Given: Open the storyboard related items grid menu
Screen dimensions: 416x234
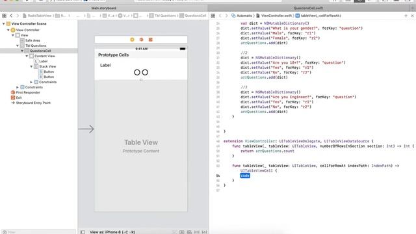Looking at the screenshot, I should click(x=4, y=16).
